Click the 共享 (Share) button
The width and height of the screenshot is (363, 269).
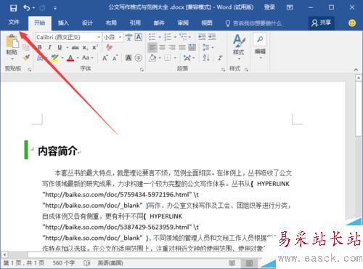point(321,23)
